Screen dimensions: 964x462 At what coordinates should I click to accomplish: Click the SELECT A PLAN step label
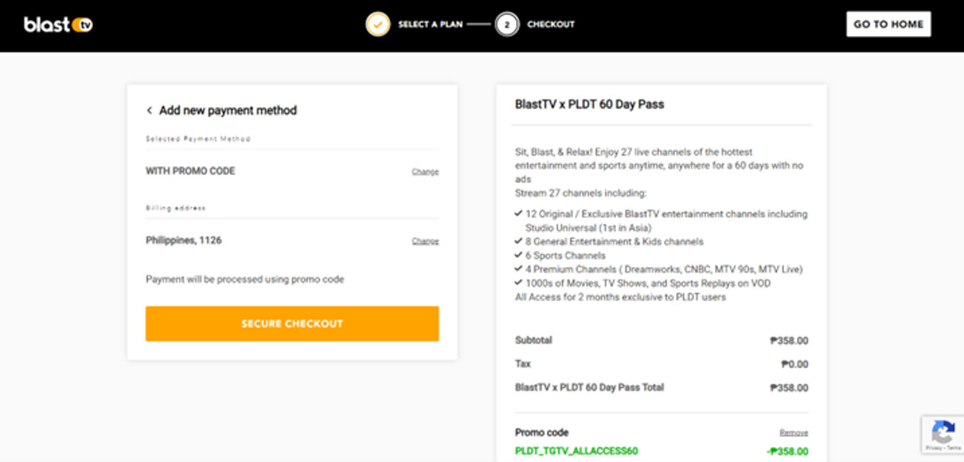click(x=430, y=24)
